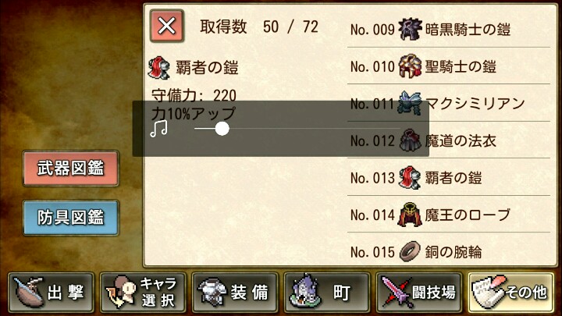The image size is (562, 316).
Task: Click the music volume slider knob
Action: pos(222,128)
